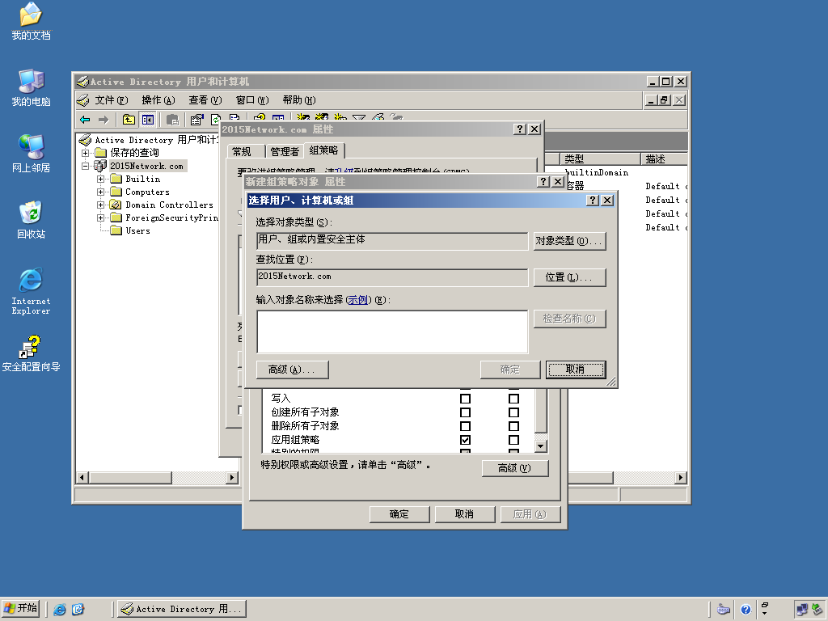Click the second quick launch icon beside IE
Image resolution: width=828 pixels, height=621 pixels.
[78, 609]
